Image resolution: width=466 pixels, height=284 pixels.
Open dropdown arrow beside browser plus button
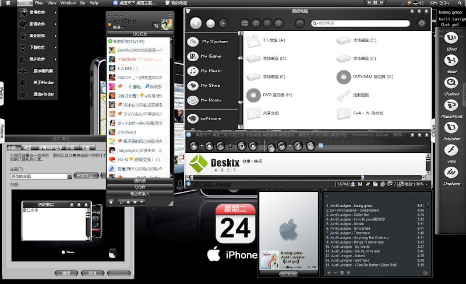(x=202, y=146)
